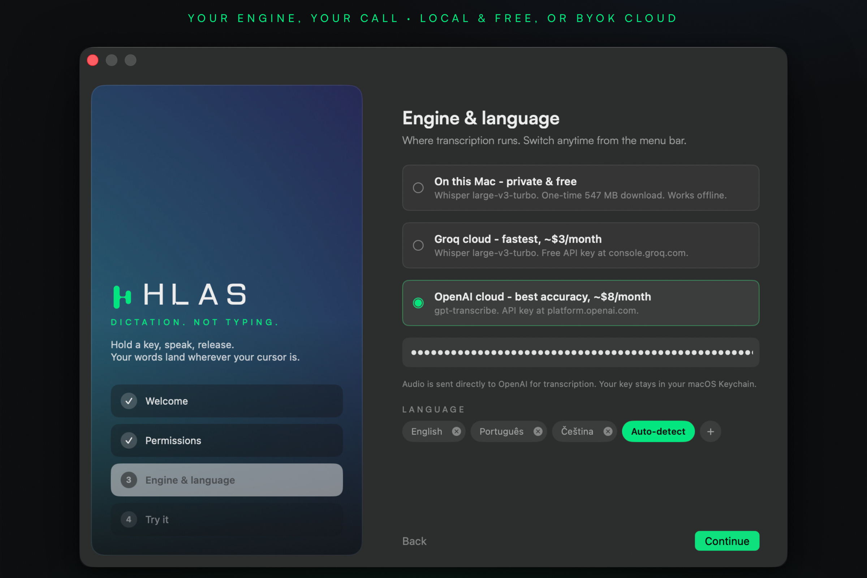
Task: Click the step 3 number badge
Action: pyautogui.click(x=129, y=480)
